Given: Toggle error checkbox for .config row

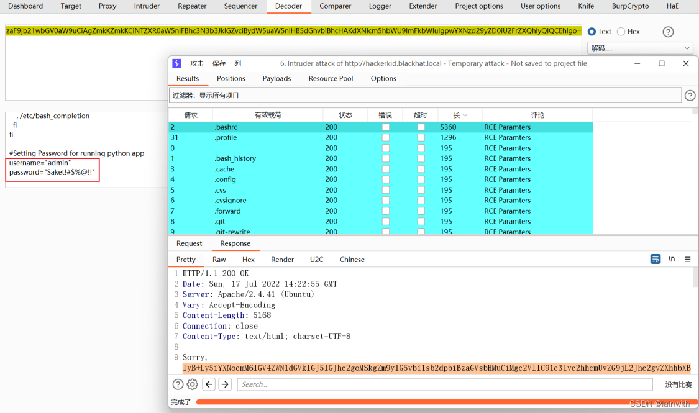Looking at the screenshot, I should click(386, 179).
